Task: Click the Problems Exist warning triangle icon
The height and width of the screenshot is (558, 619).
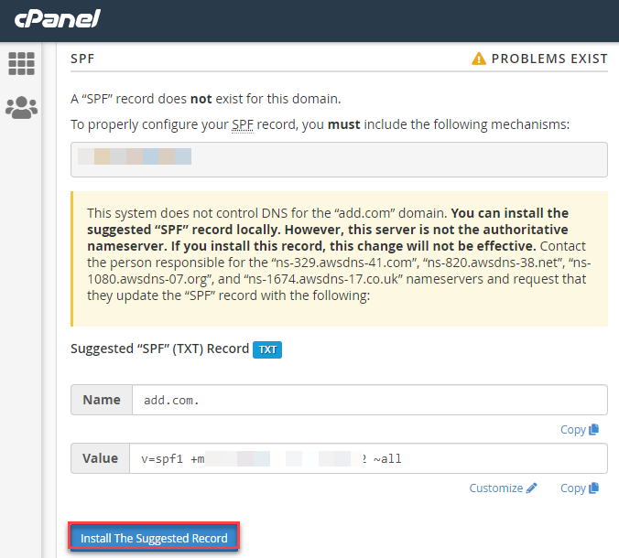Action: pyautogui.click(x=479, y=59)
